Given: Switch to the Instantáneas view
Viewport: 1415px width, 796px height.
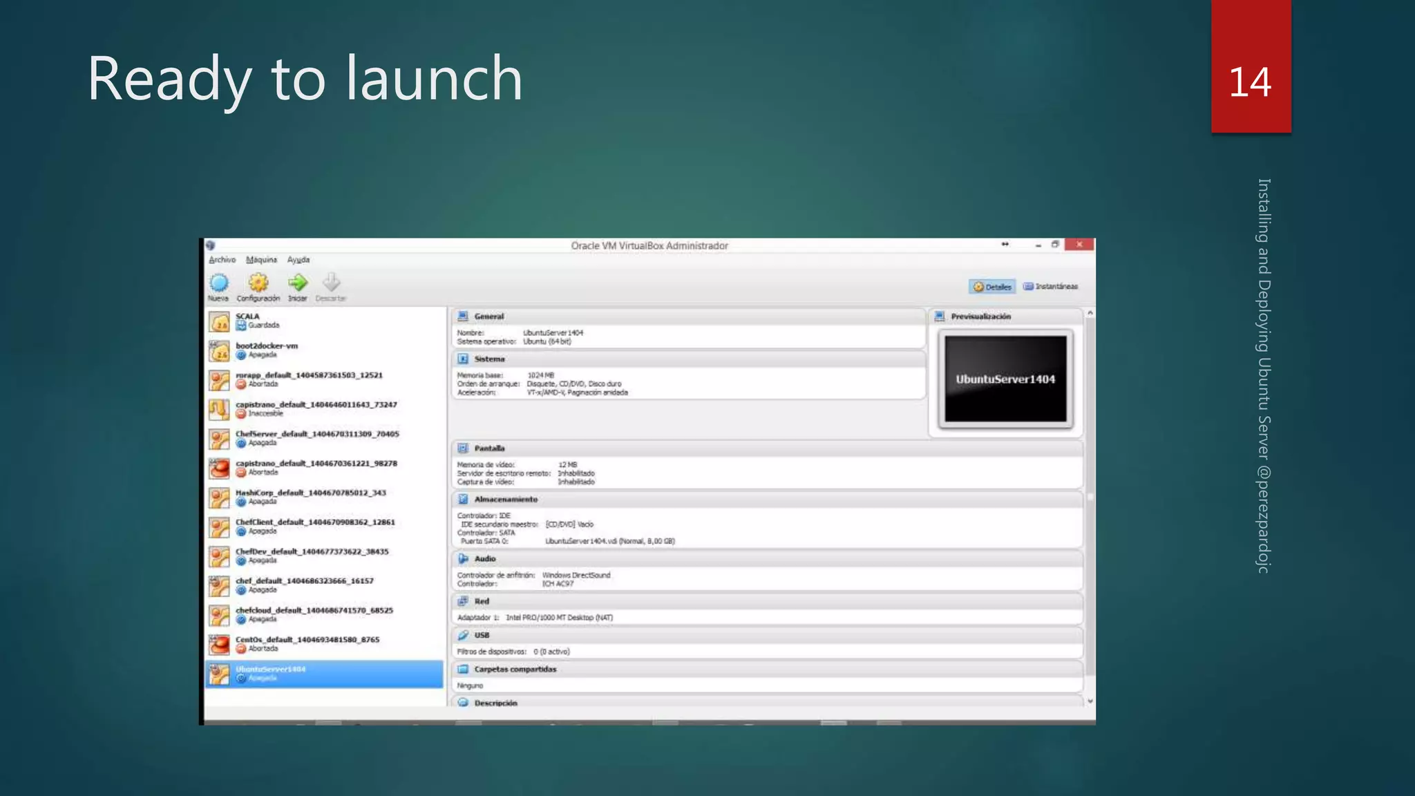Looking at the screenshot, I should tap(1050, 287).
